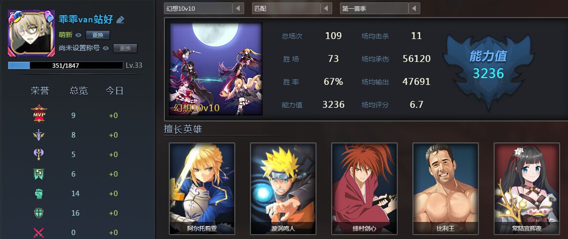This screenshot has width=568, height=239.
Task: Select the purple double-axe honor icon
Action: tap(39, 155)
